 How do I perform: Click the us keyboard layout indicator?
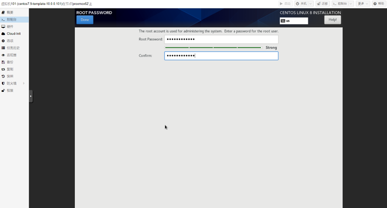tap(293, 21)
